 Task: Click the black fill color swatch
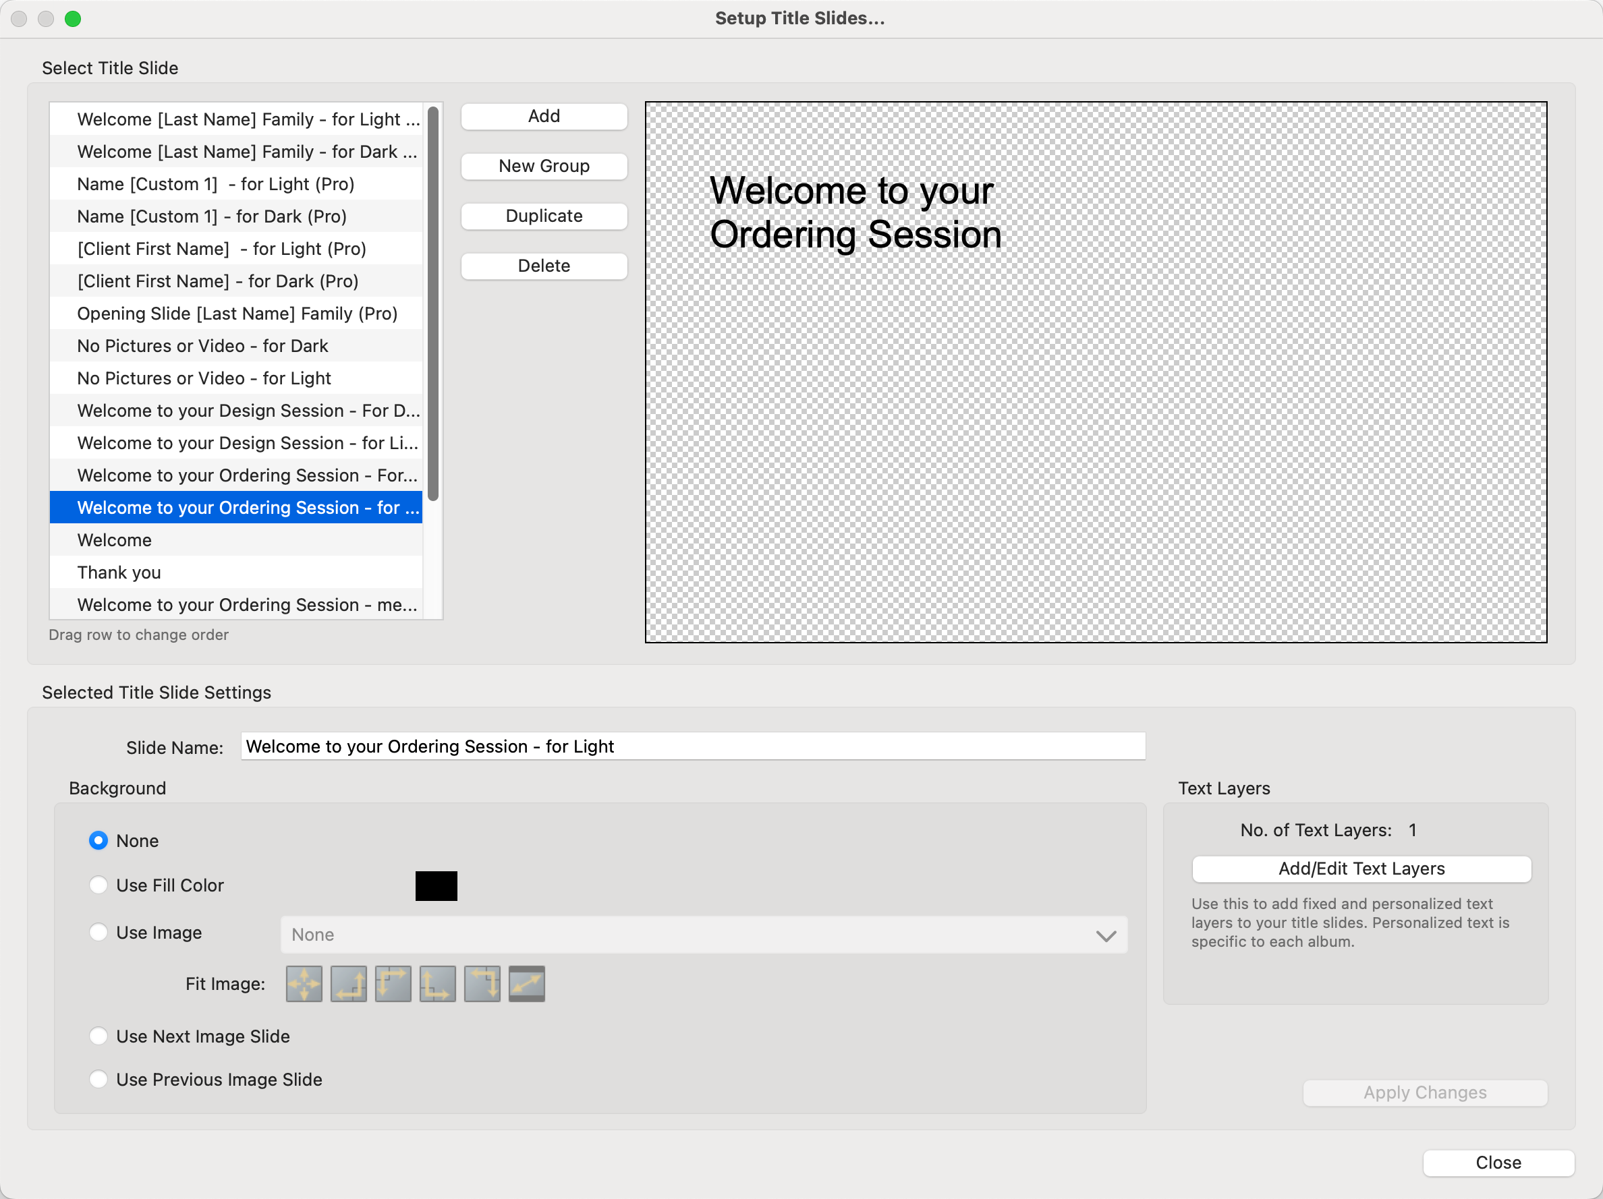(x=436, y=885)
